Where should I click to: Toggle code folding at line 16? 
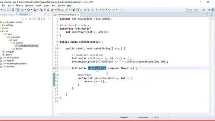(x=59, y=68)
